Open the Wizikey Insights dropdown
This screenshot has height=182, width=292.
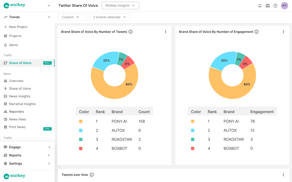120,5
